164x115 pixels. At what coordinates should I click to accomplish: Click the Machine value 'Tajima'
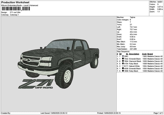tap(132, 17)
